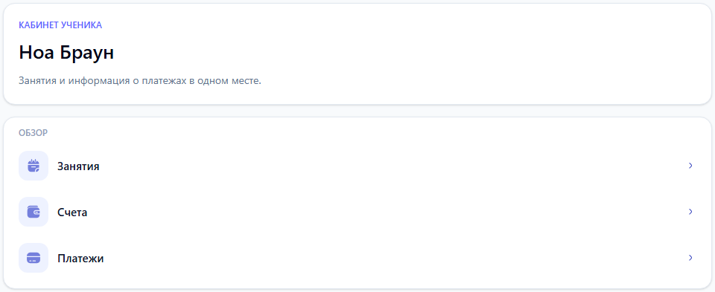Click the light purple tile behind wallet icon
The width and height of the screenshot is (715, 292).
pyautogui.click(x=34, y=212)
